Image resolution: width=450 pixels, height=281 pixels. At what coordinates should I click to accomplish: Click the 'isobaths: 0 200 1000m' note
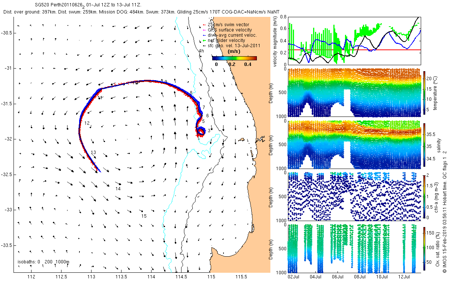pyautogui.click(x=43, y=262)
